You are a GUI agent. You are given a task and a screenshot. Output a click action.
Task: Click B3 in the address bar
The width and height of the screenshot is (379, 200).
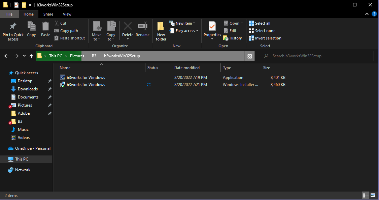pyautogui.click(x=94, y=56)
